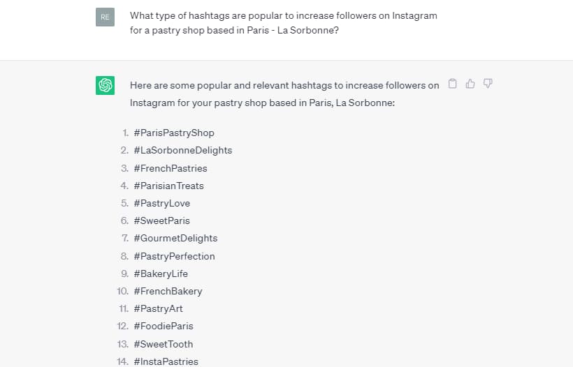Click the #FoodieParis hashtag

pos(164,326)
